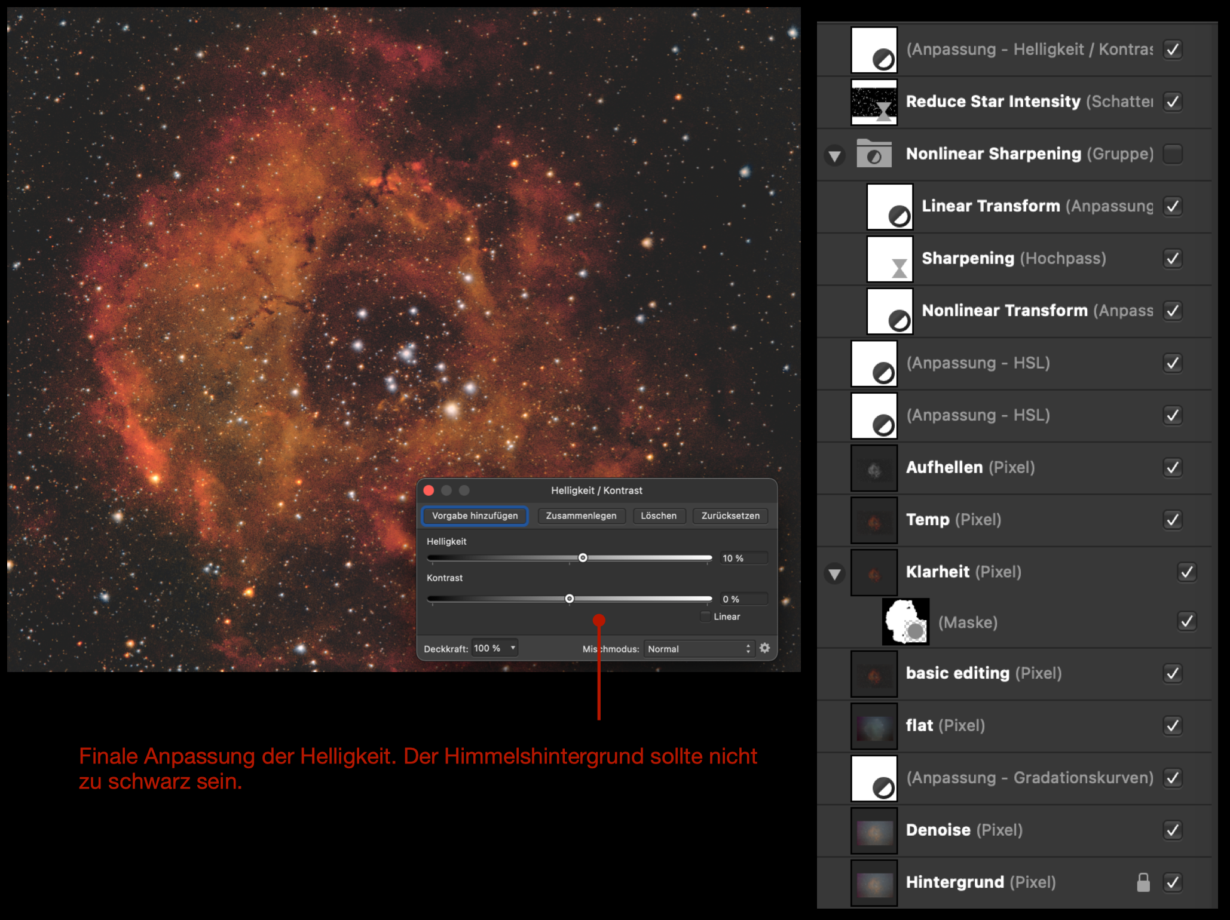1230x920 pixels.
Task: Collapse the Nonlinear Sharpening group
Action: tap(834, 157)
